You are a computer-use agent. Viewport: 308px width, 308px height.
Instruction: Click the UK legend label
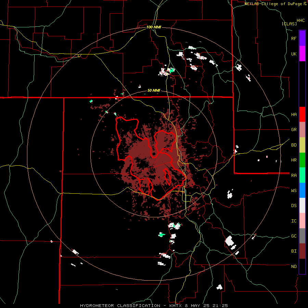click(x=294, y=54)
